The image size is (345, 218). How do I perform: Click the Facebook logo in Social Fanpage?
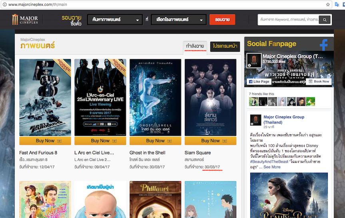coord(324,44)
